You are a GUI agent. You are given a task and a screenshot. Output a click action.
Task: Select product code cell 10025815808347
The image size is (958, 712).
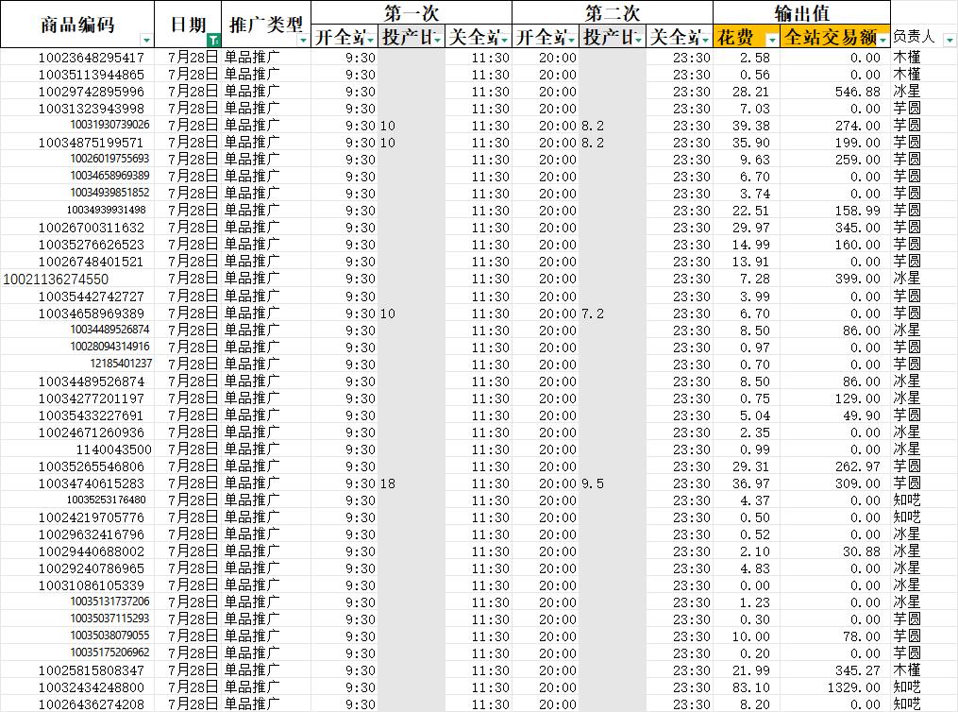coord(77,670)
